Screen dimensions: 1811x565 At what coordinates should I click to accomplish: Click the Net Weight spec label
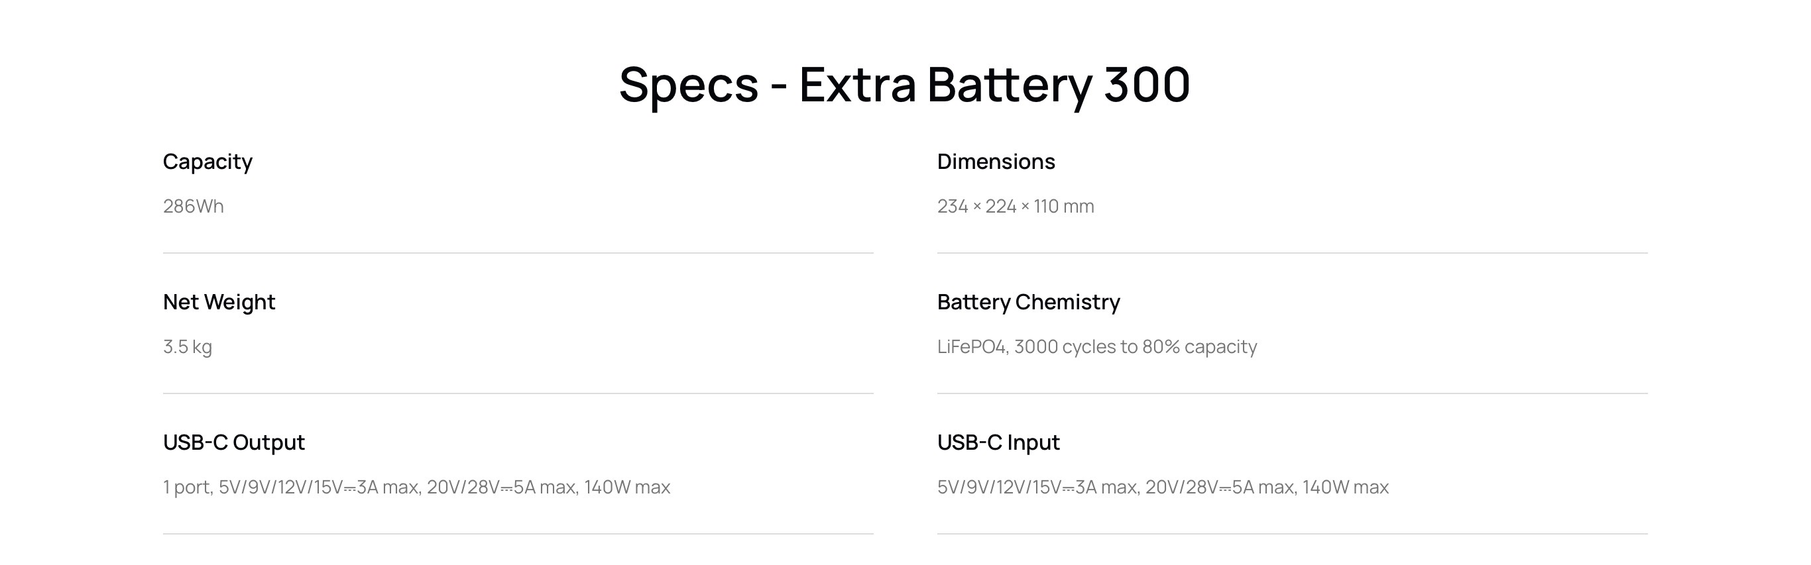(x=219, y=302)
